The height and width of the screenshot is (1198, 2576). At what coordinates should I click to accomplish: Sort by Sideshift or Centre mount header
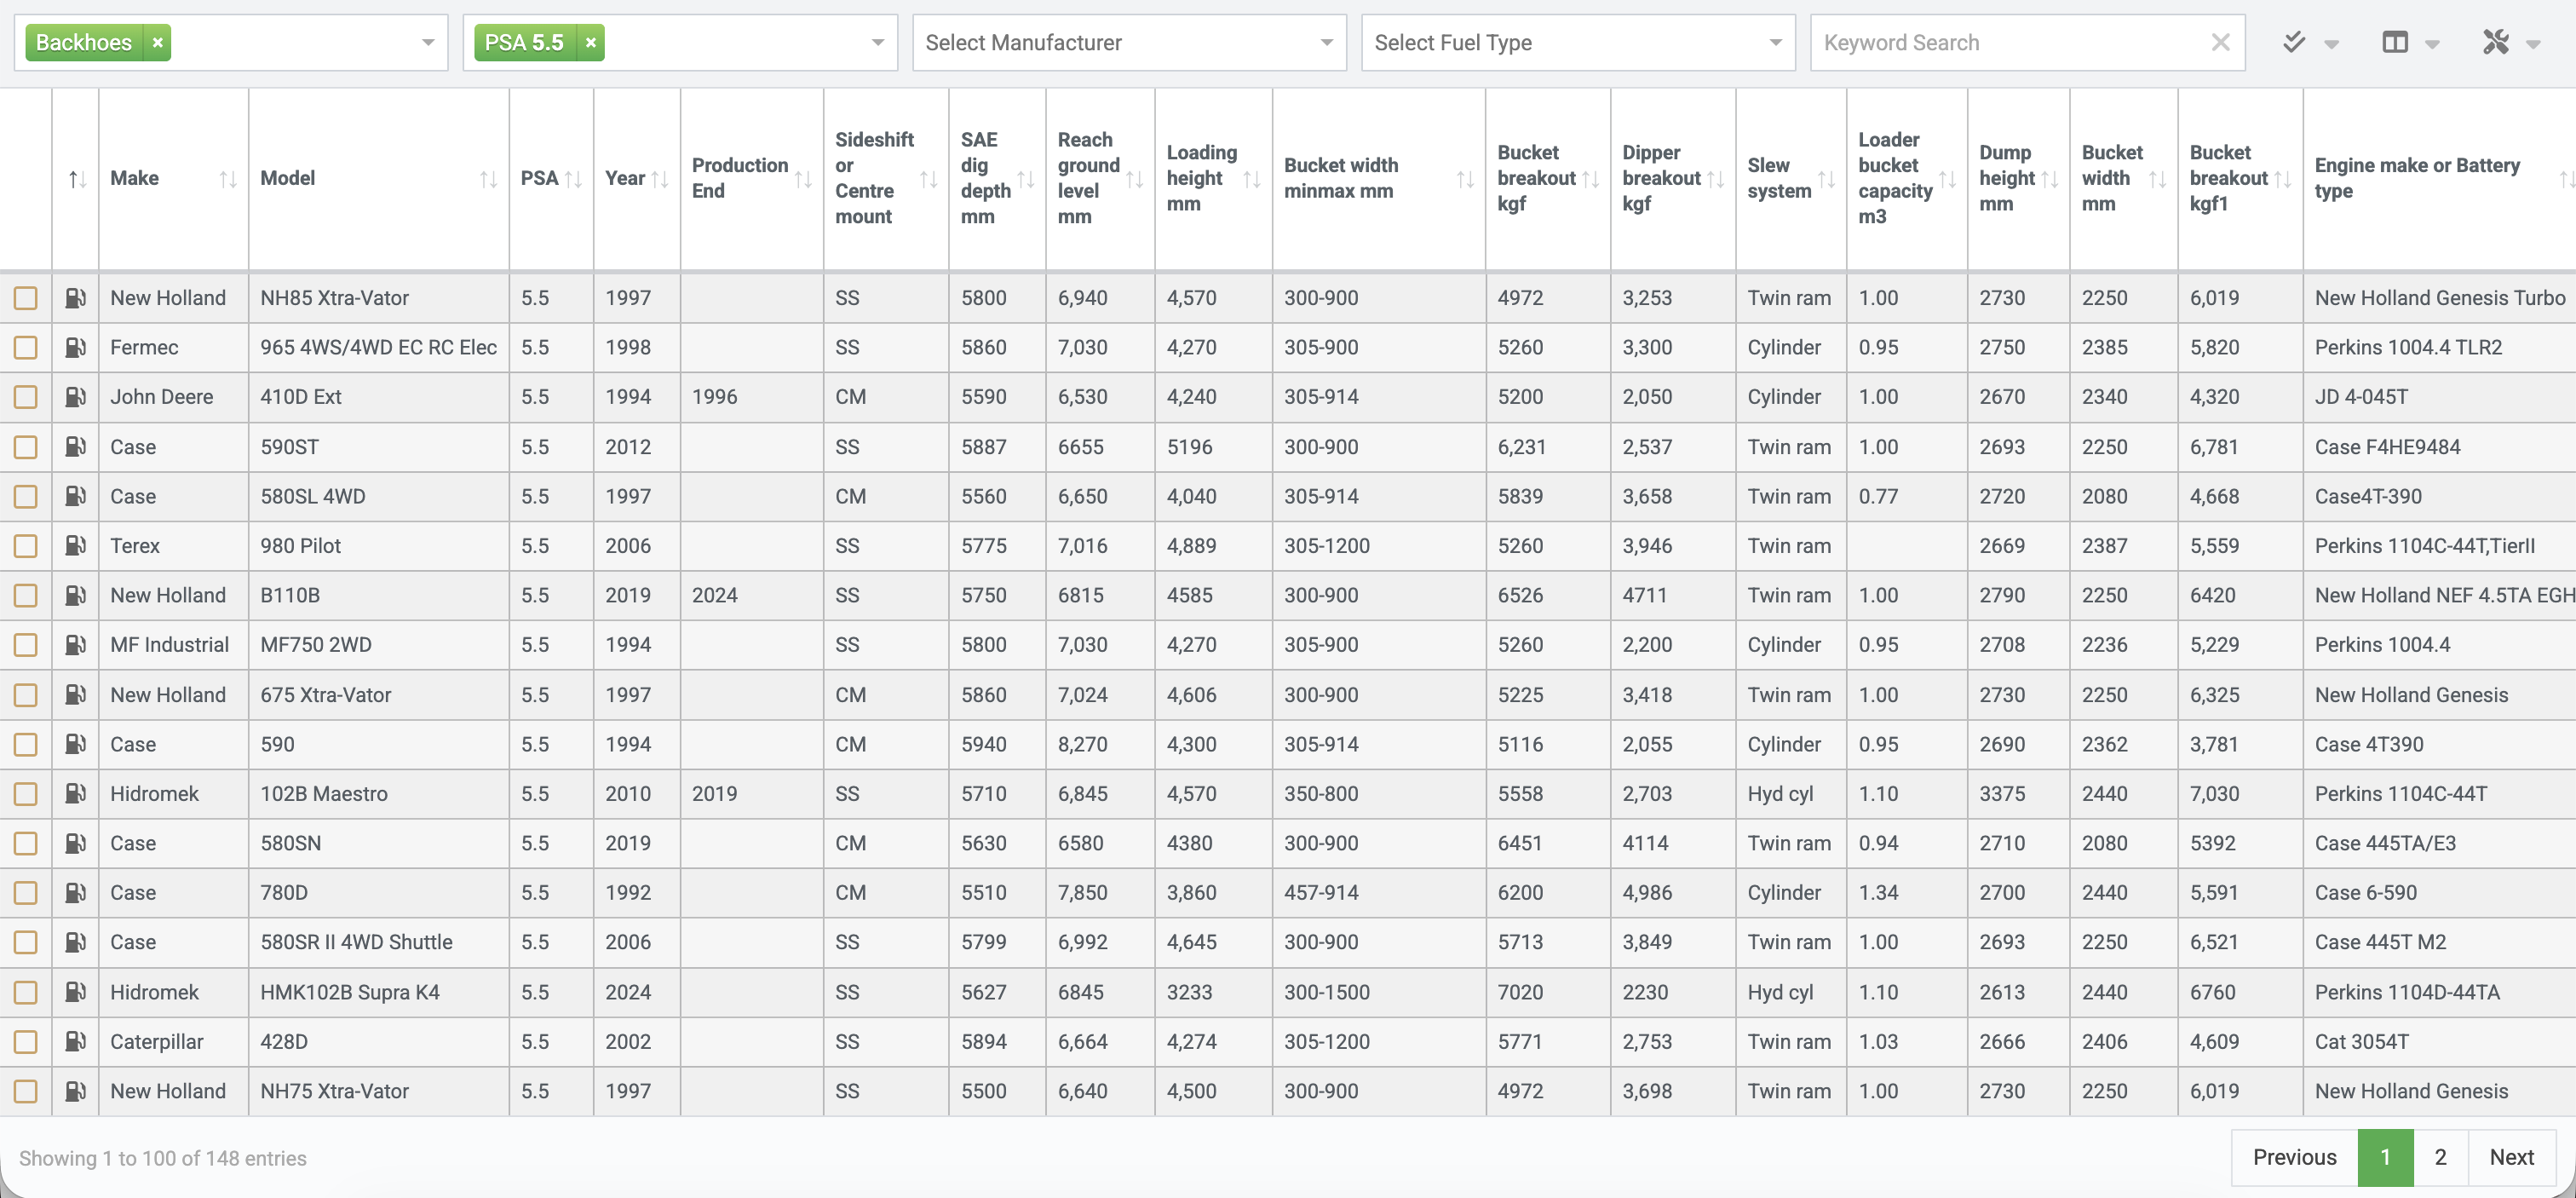pos(886,178)
